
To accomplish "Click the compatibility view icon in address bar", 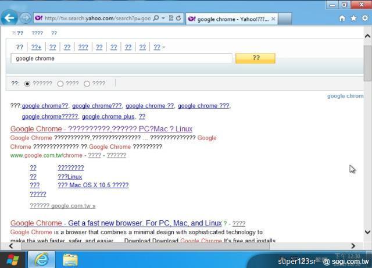I will click(171, 18).
